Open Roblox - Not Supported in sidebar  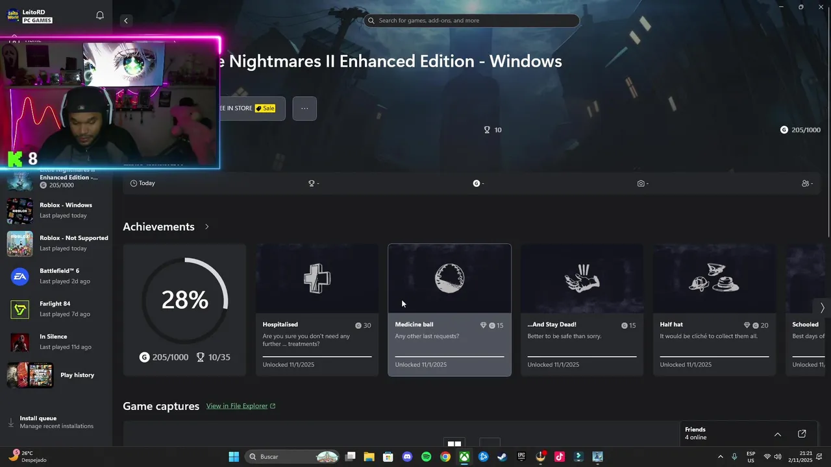(57, 243)
